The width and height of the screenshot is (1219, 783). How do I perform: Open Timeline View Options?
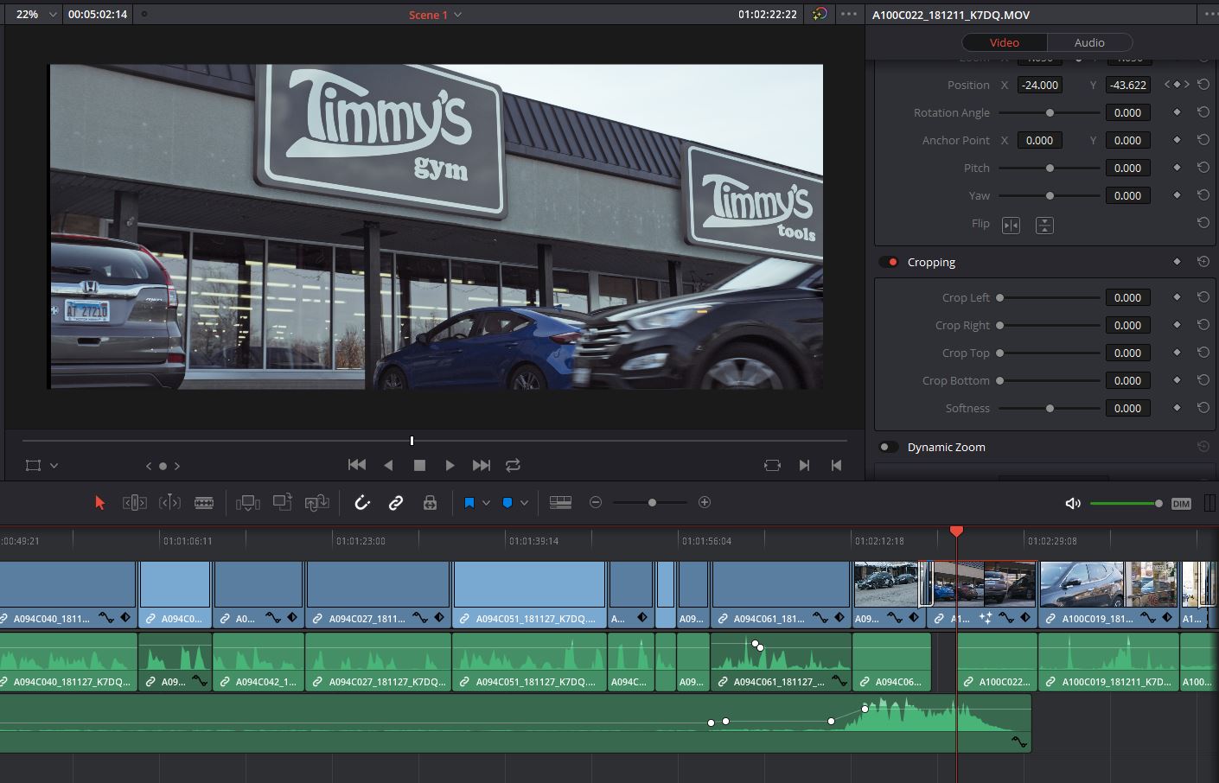tap(560, 502)
